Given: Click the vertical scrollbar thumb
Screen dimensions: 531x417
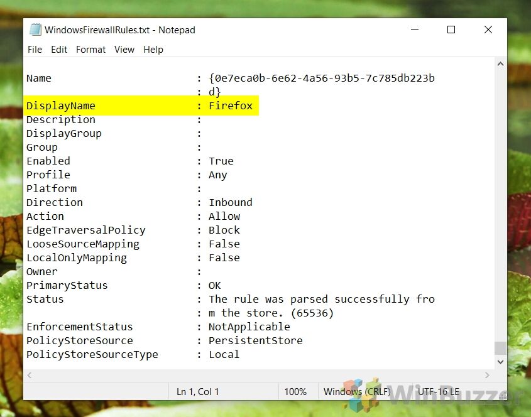Looking at the screenshot, I should click(x=500, y=348).
